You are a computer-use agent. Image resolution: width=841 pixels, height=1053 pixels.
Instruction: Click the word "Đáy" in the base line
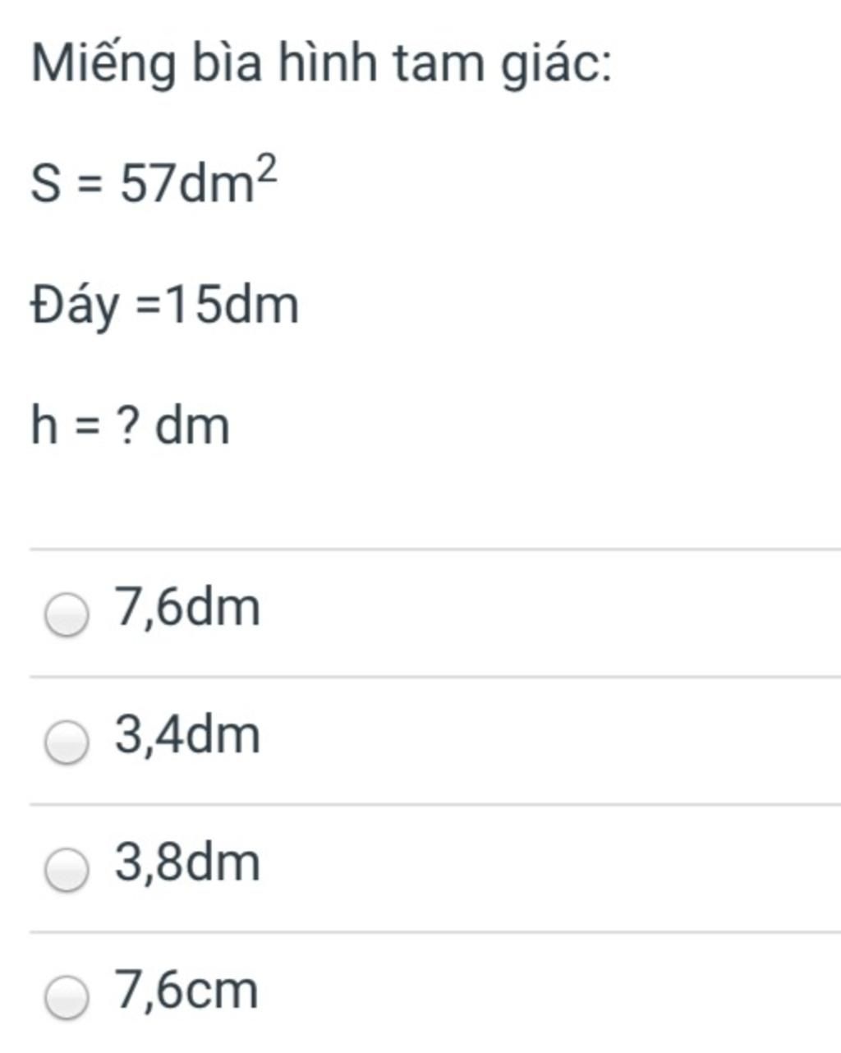click(75, 306)
